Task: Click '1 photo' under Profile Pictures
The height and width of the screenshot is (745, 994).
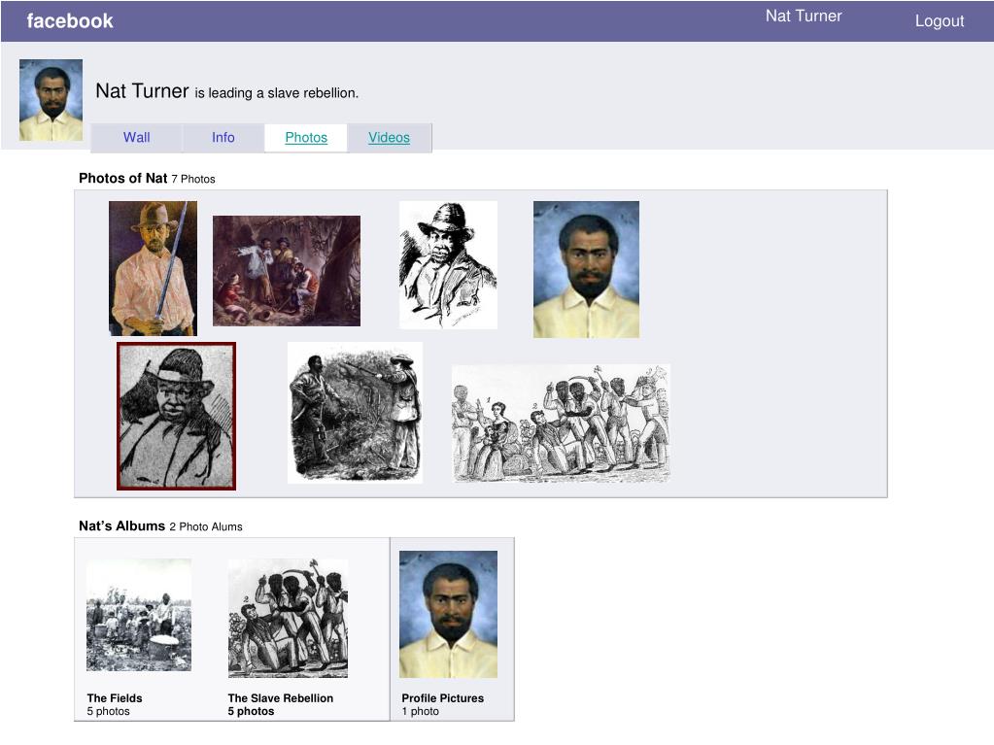Action: (421, 711)
